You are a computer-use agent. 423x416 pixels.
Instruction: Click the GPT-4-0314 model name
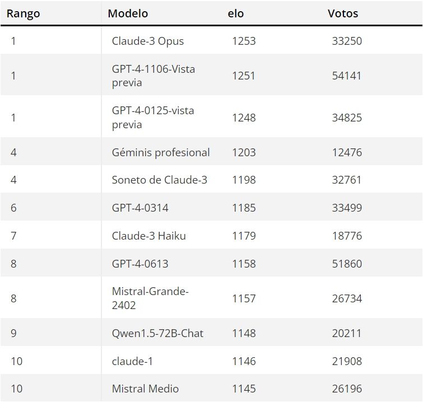point(140,208)
